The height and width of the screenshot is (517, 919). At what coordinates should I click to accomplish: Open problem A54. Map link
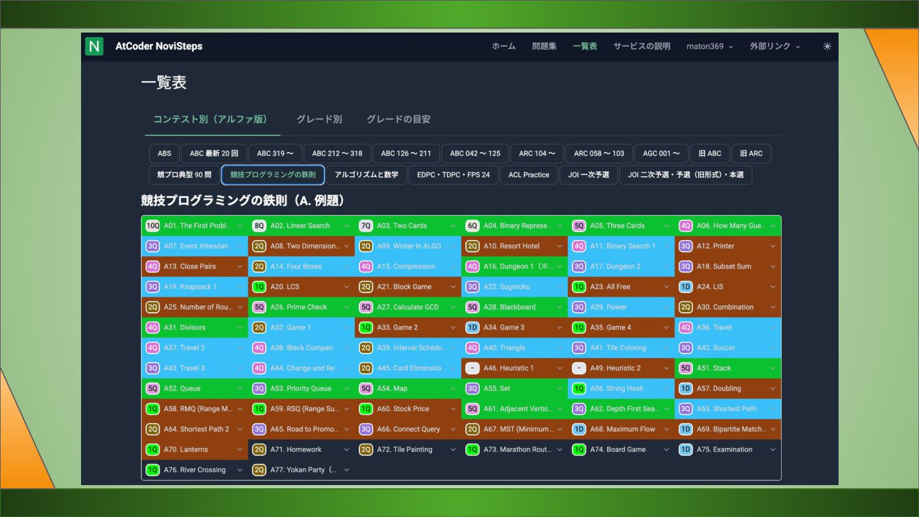click(392, 389)
